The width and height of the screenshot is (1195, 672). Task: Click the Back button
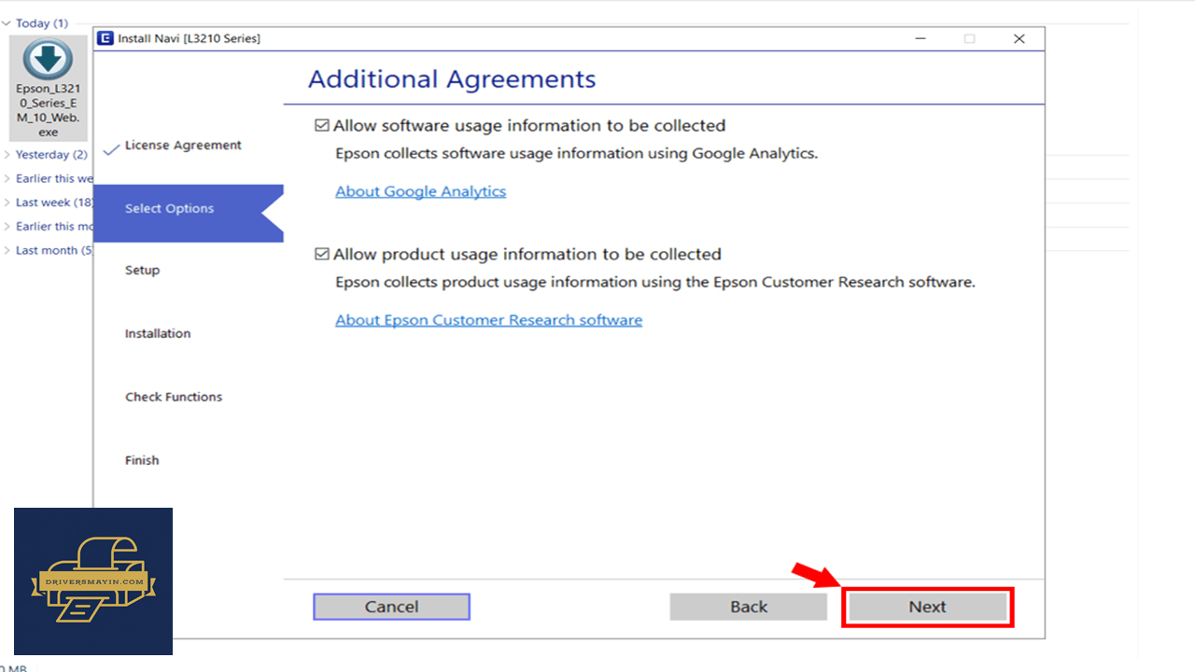(x=749, y=607)
